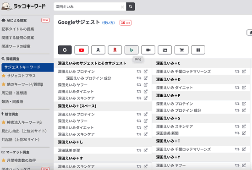Select the image suggest source button
The width and height of the screenshot is (252, 170).
pos(165,50)
